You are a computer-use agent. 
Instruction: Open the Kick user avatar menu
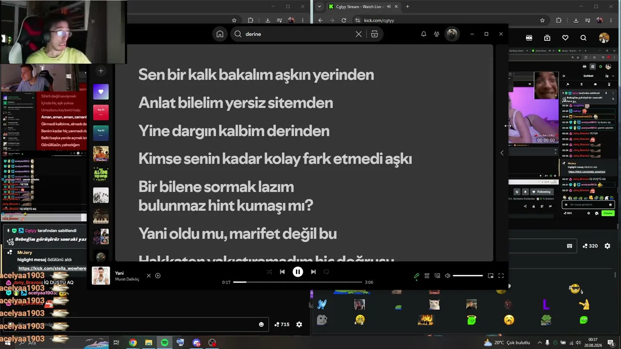coord(604,38)
